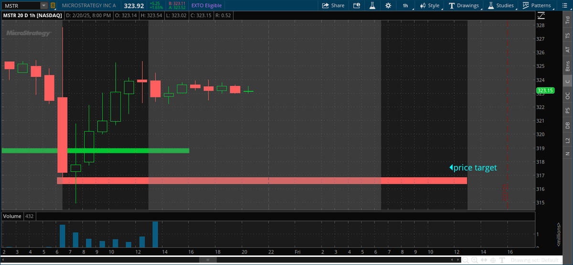
Task: Open the list menu icon at top right
Action: point(566,6)
